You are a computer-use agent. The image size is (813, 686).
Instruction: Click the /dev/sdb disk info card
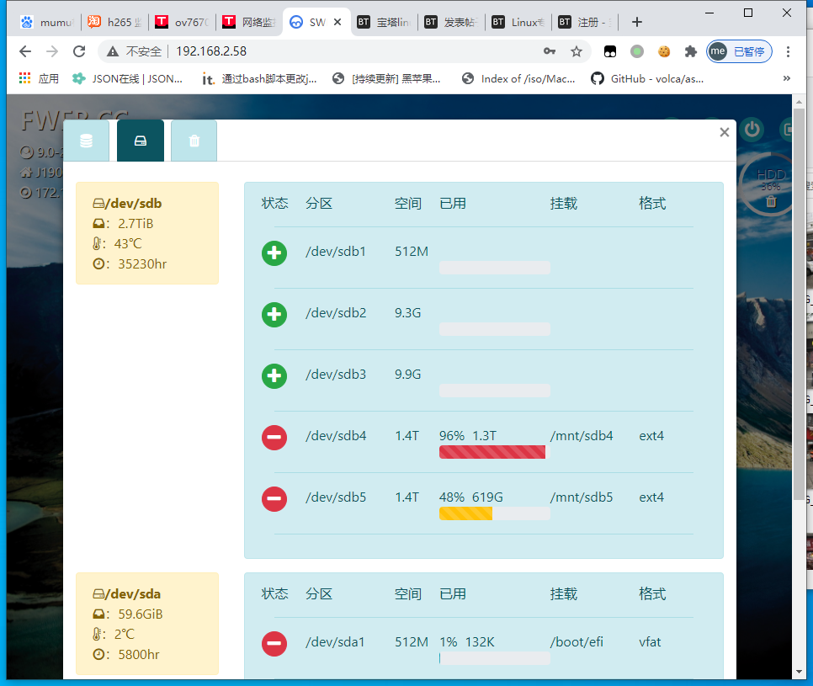[147, 233]
